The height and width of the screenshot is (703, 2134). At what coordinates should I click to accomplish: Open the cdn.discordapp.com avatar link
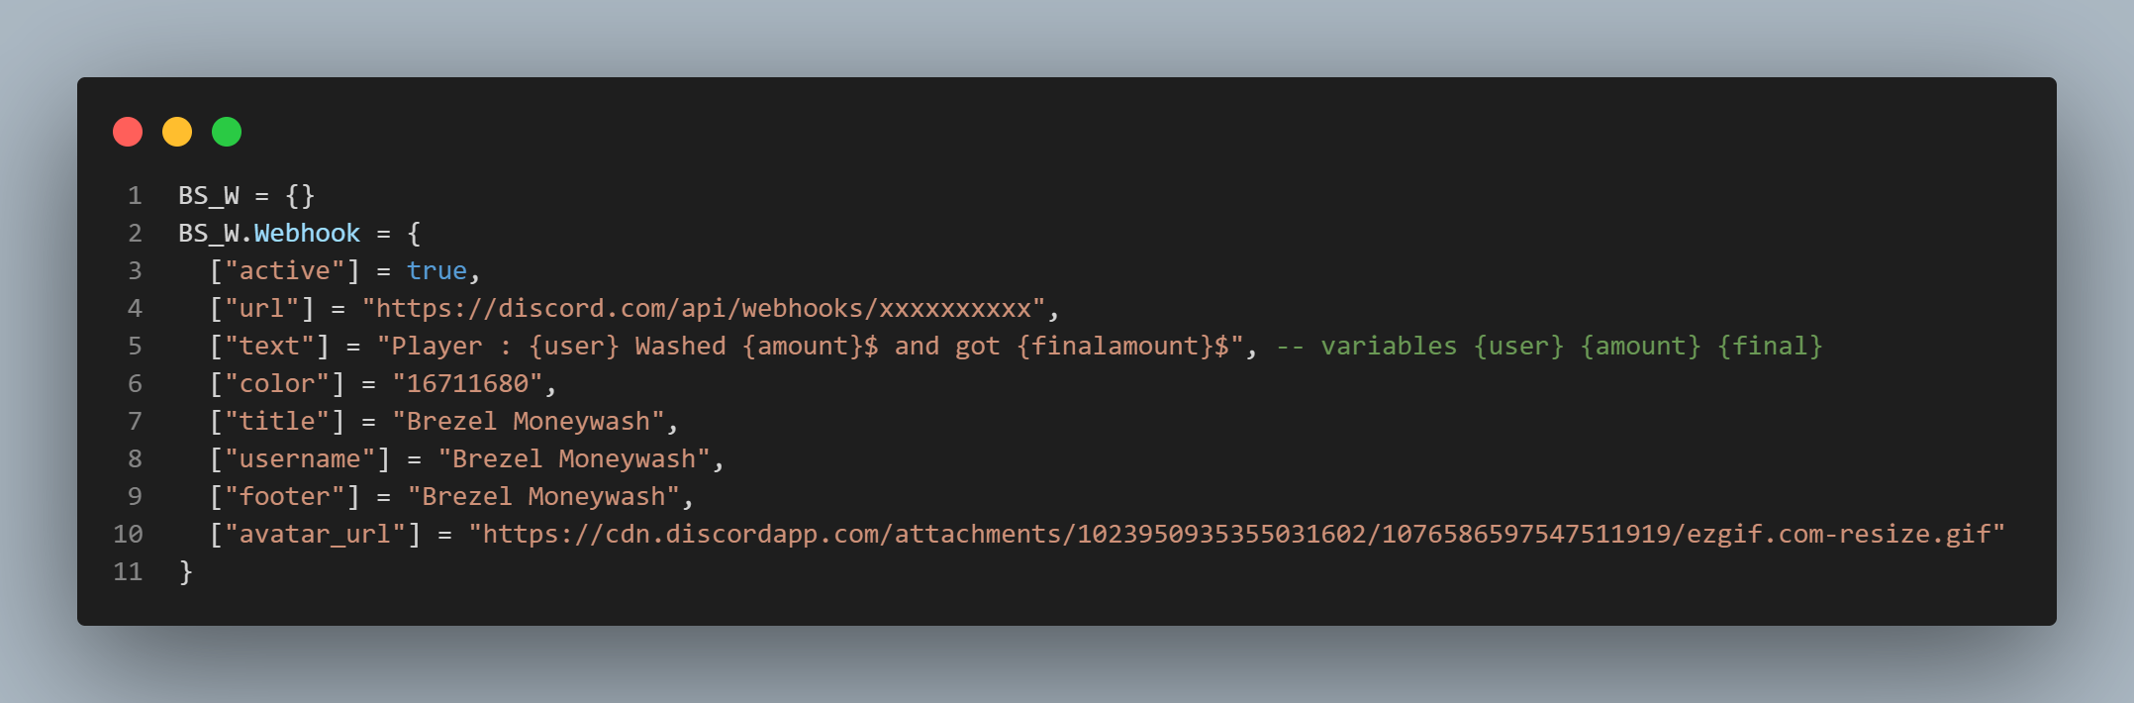(x=1236, y=535)
